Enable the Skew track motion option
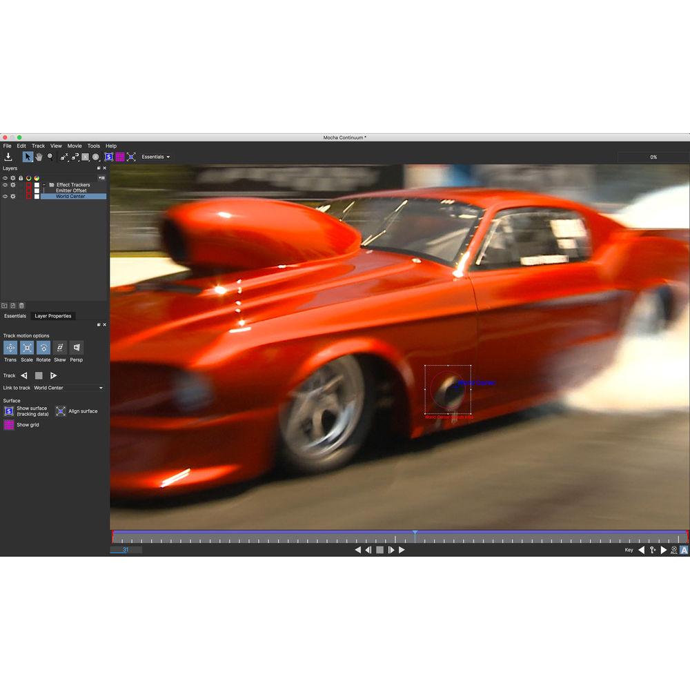The image size is (690, 690). [60, 348]
